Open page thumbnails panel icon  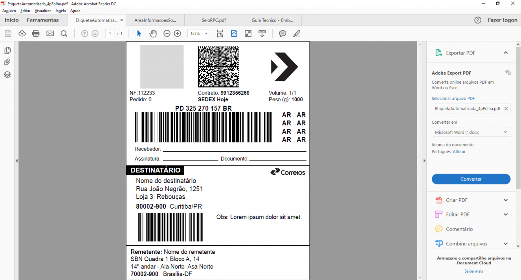click(7, 51)
